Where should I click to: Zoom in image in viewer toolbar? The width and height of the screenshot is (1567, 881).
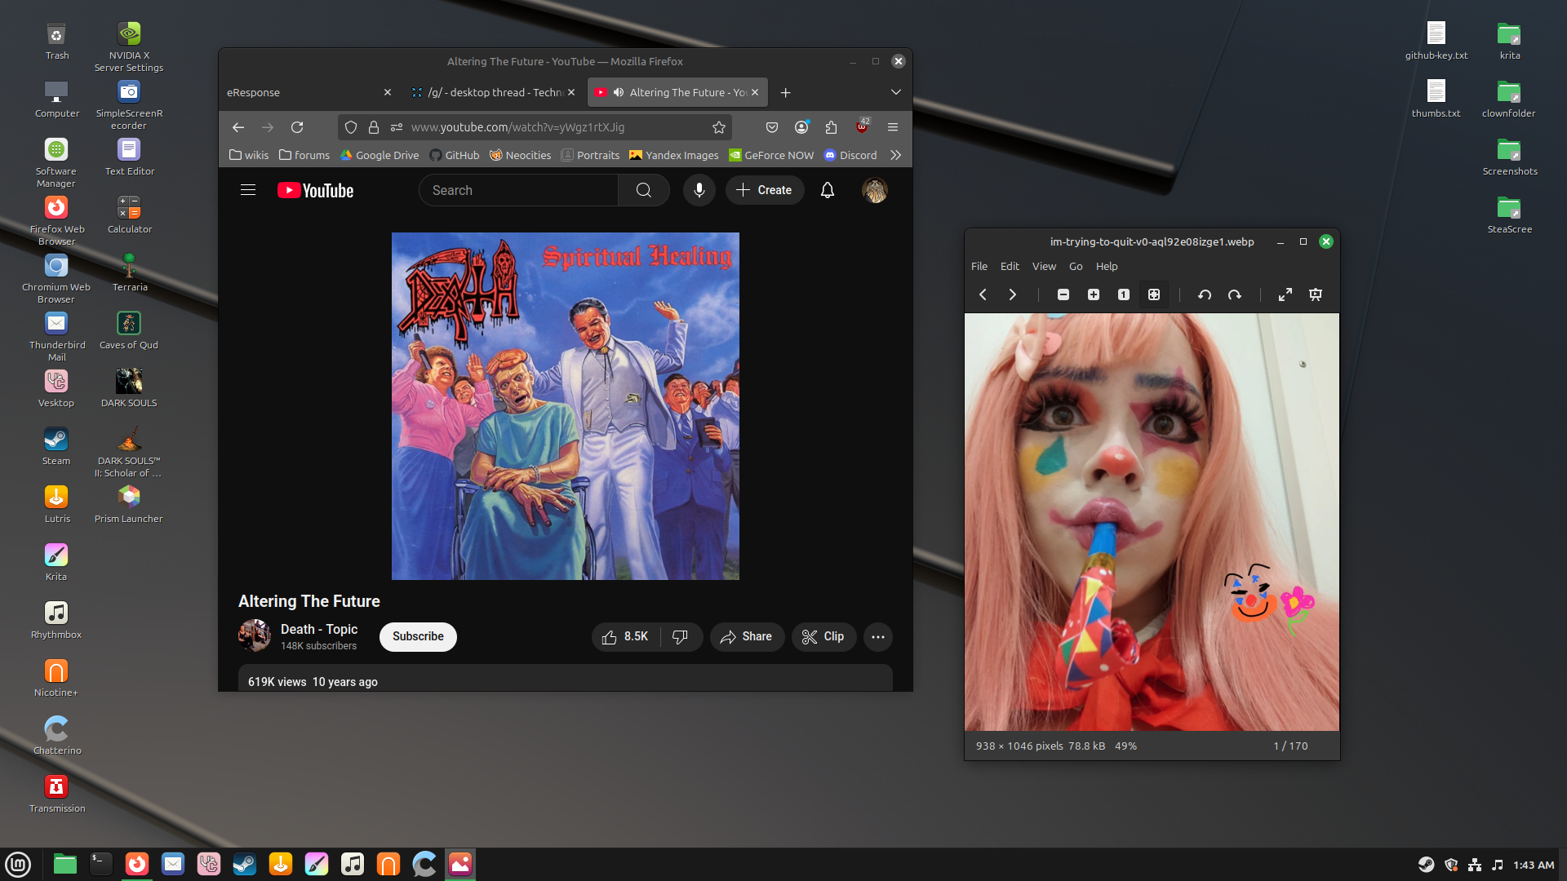pos(1094,294)
